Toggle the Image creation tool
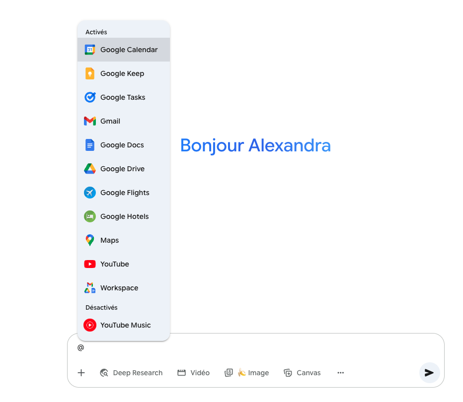Image resolution: width=463 pixels, height=402 pixels. [247, 373]
